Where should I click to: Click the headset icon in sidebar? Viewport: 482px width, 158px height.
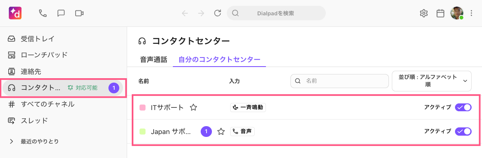[x=12, y=88]
